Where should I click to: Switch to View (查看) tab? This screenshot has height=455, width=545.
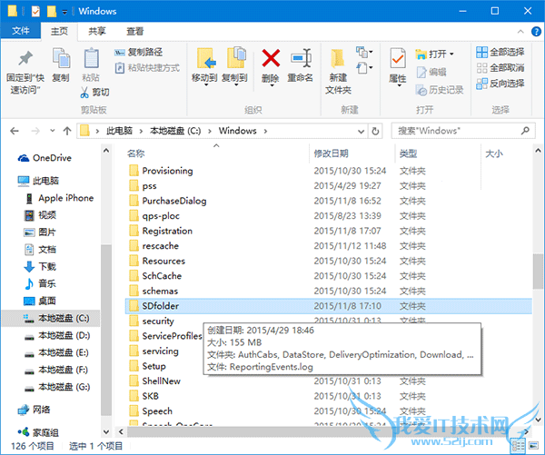[134, 31]
